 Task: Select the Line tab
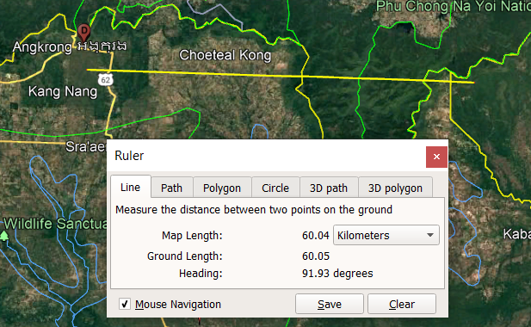pyautogui.click(x=130, y=187)
